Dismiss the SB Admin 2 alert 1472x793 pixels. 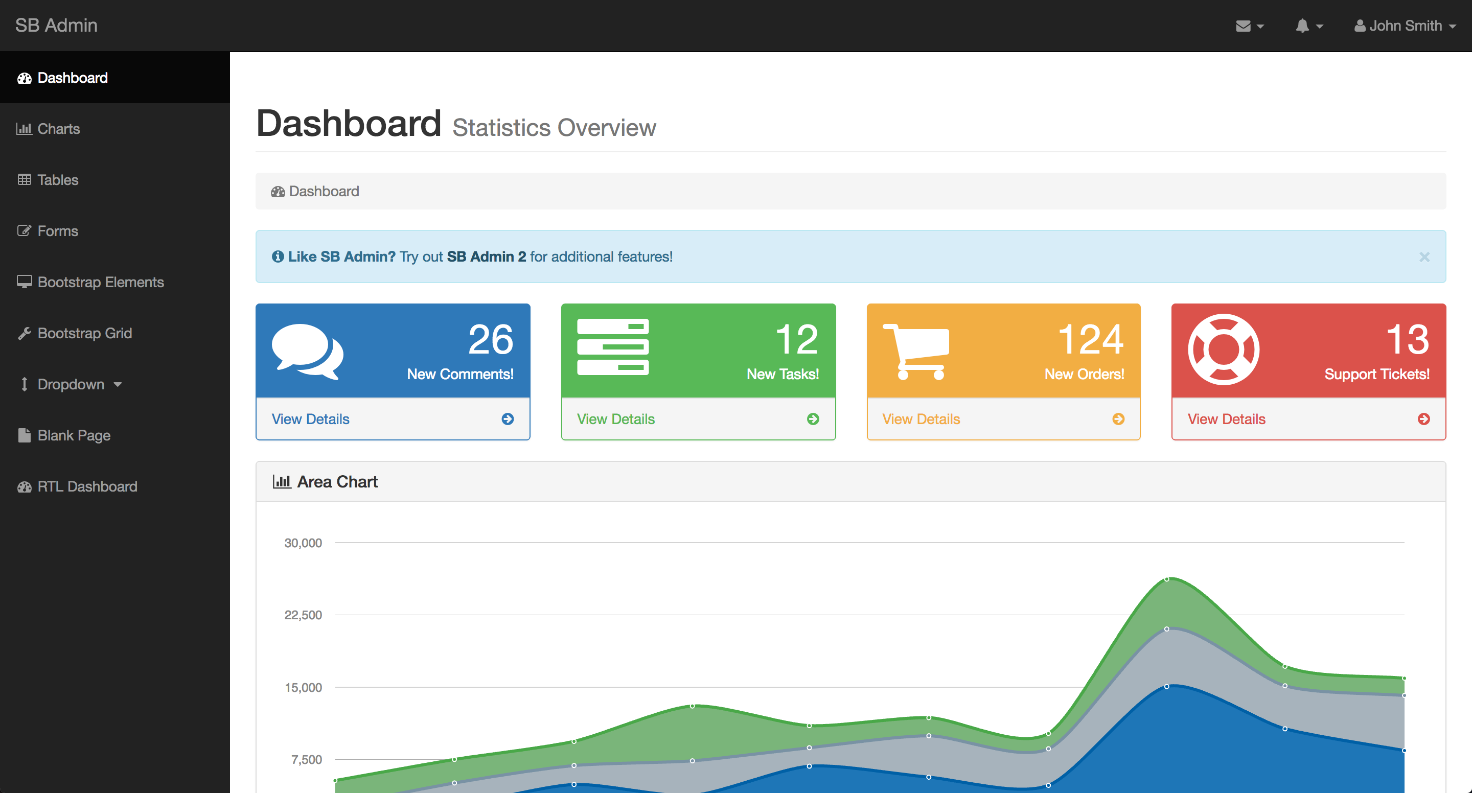[x=1424, y=257]
